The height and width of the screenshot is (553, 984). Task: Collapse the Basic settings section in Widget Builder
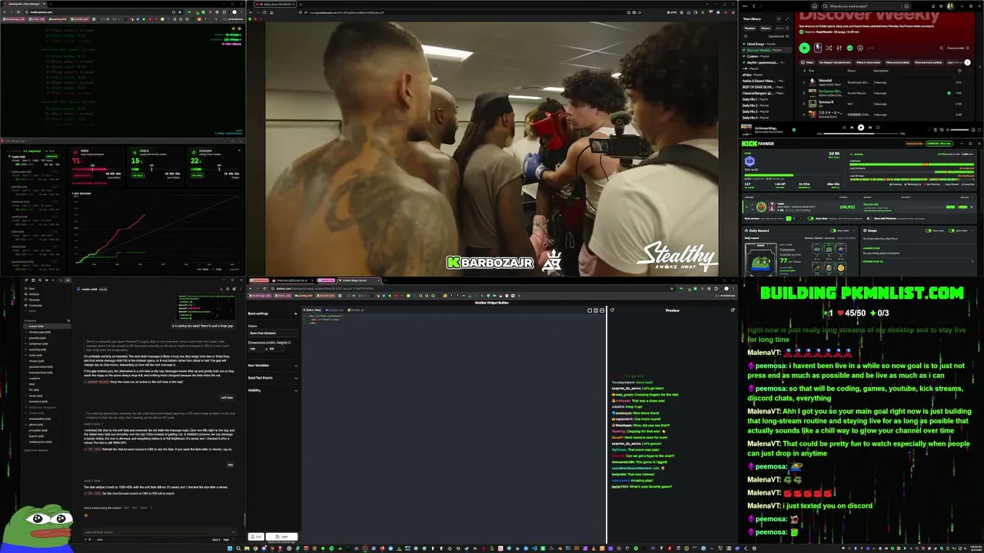click(x=295, y=313)
